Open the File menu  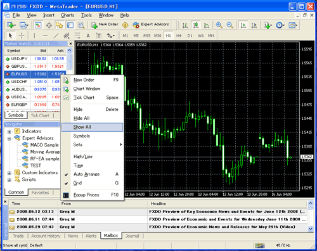pos(16,15)
